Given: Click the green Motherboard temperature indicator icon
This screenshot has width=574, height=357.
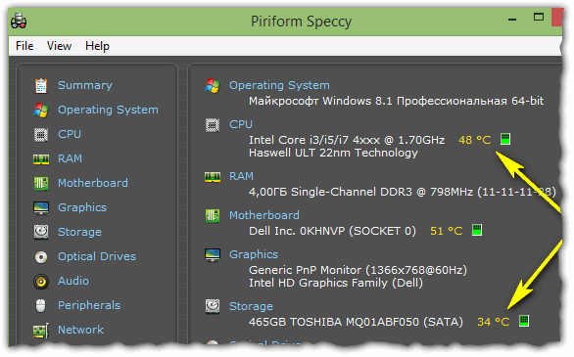Looking at the screenshot, I should click(477, 230).
